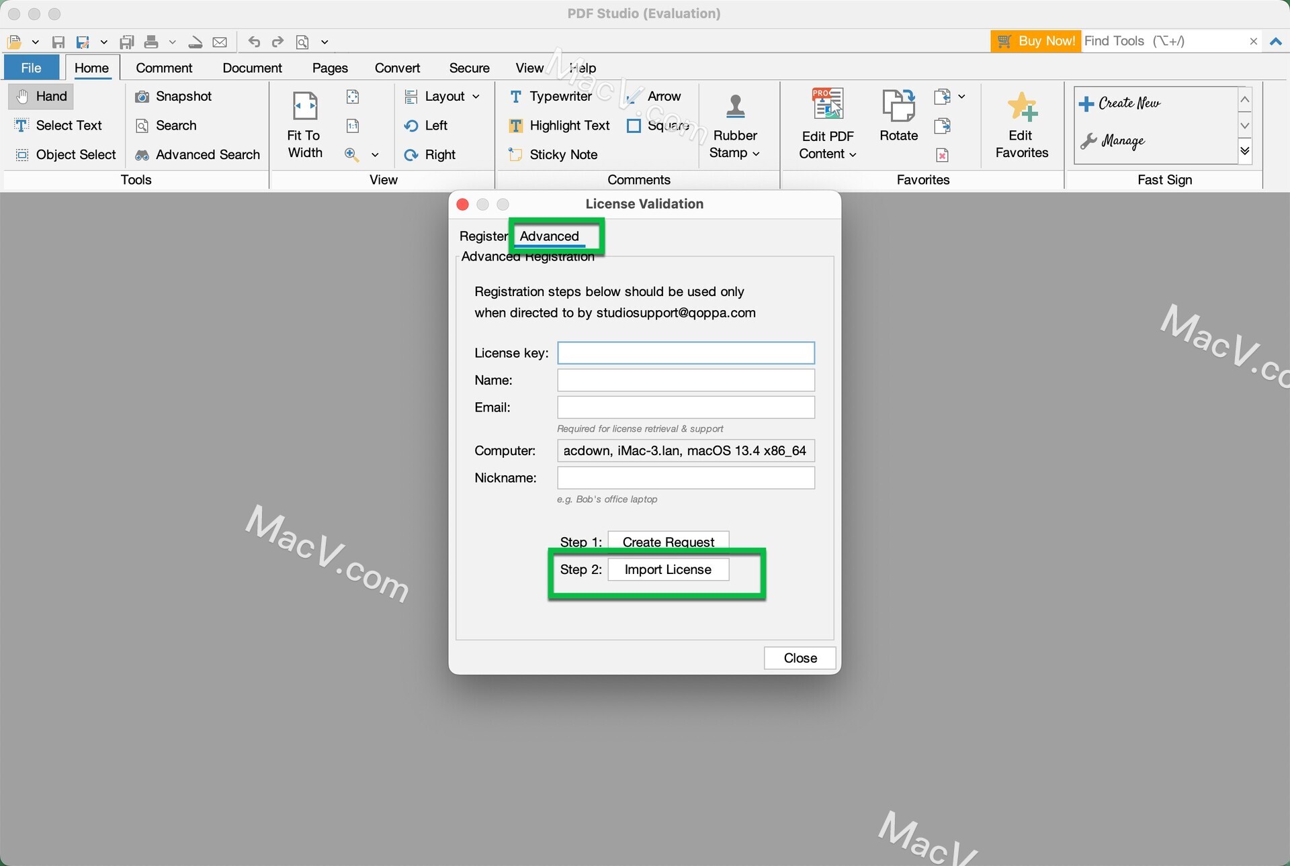Open Search in Tools group
Image resolution: width=1290 pixels, height=866 pixels.
(x=166, y=126)
